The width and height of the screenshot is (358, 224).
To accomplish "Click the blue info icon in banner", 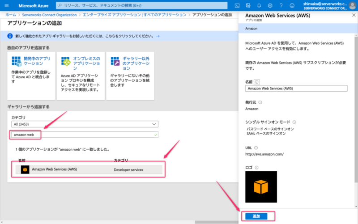I will click(10, 36).
